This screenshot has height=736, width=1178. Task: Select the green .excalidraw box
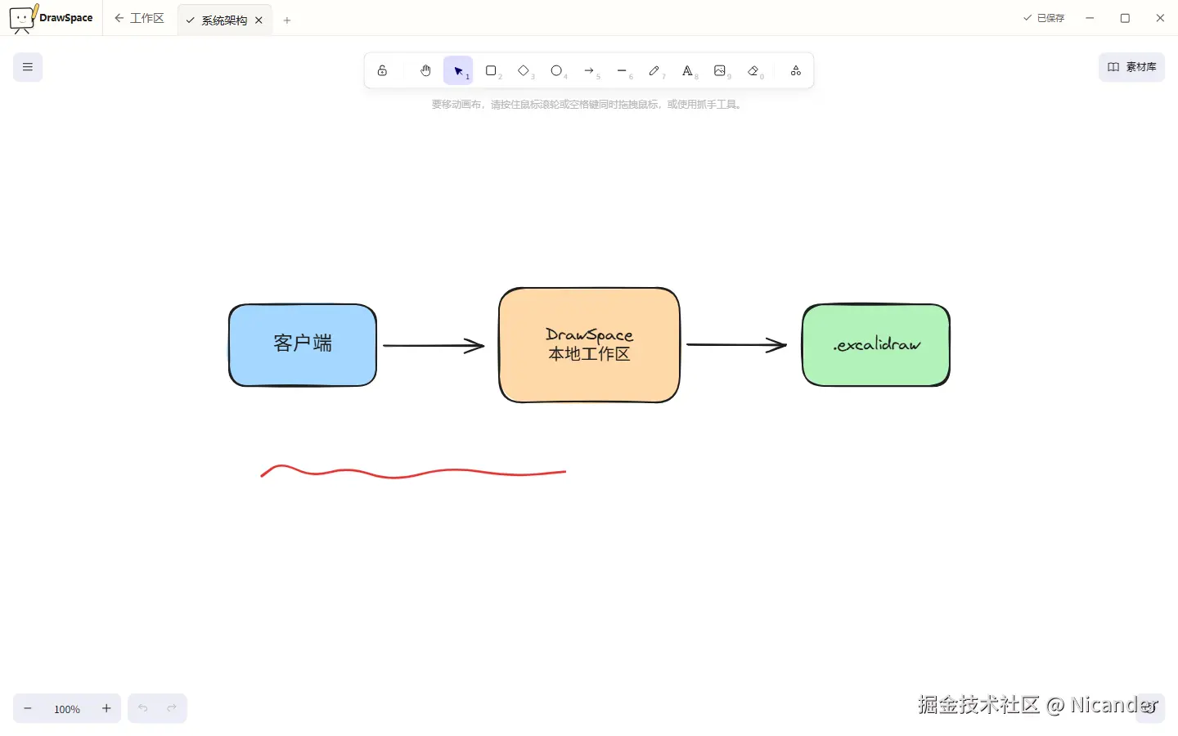tap(876, 345)
